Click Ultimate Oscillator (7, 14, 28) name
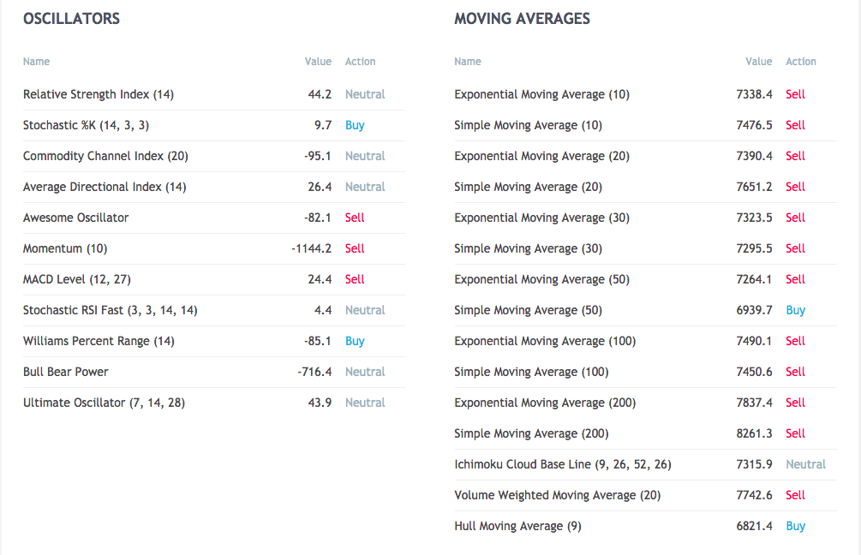 coord(104,403)
